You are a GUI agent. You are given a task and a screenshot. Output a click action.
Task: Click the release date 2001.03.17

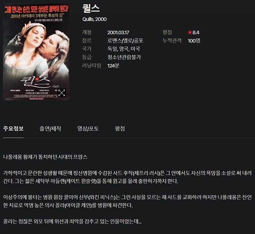(118, 32)
